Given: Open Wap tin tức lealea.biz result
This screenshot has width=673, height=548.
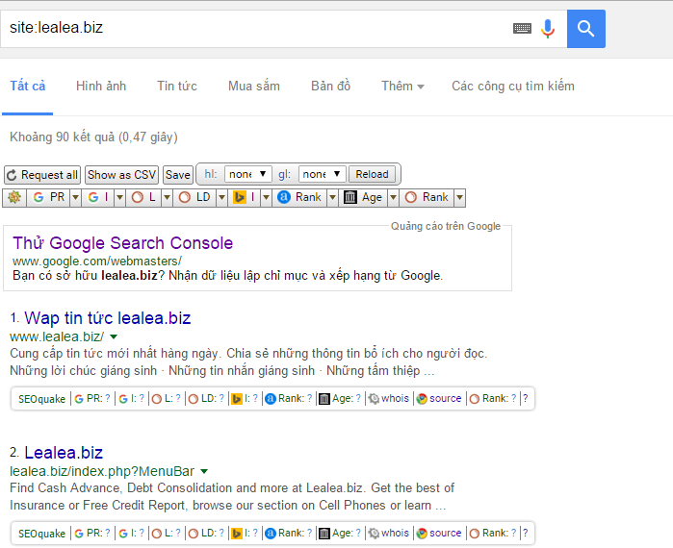Looking at the screenshot, I should (107, 318).
